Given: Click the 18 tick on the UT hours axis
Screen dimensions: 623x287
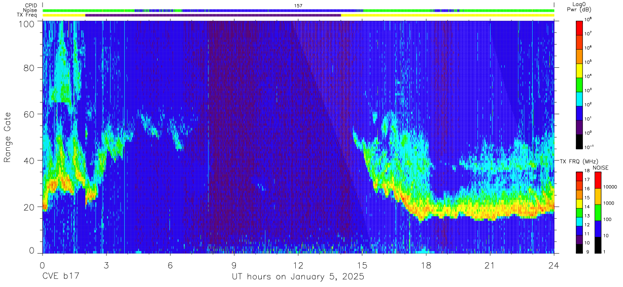Looking at the screenshot, I should coord(426,265).
